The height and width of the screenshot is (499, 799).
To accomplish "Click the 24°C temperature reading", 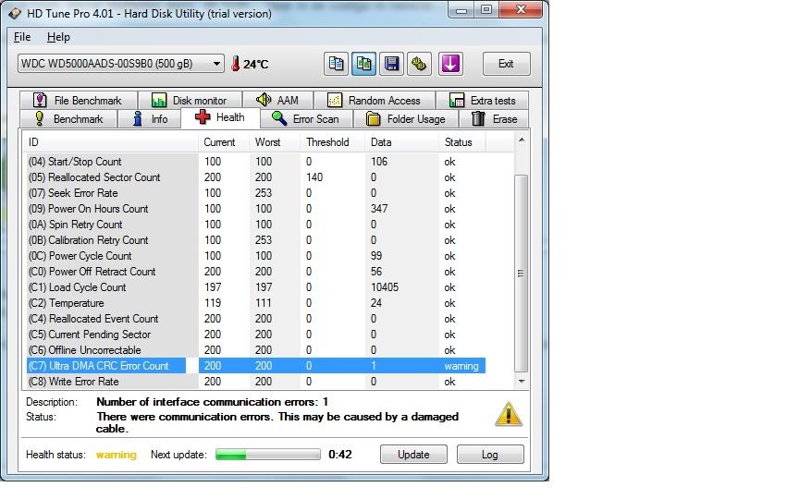I will pos(256,64).
